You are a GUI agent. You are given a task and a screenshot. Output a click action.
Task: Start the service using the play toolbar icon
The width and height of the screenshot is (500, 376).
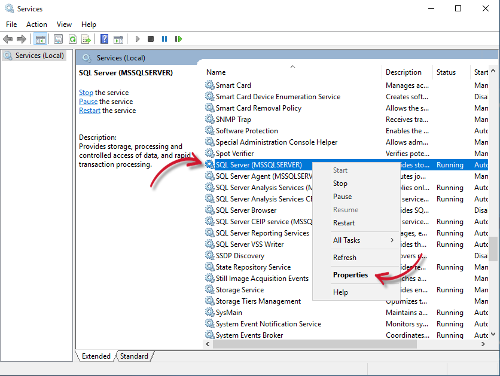tap(137, 38)
